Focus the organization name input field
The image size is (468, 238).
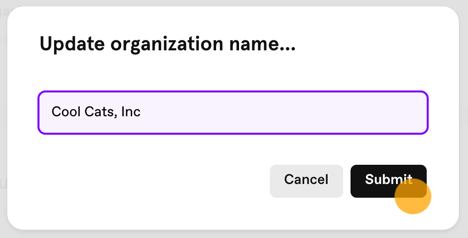click(233, 113)
